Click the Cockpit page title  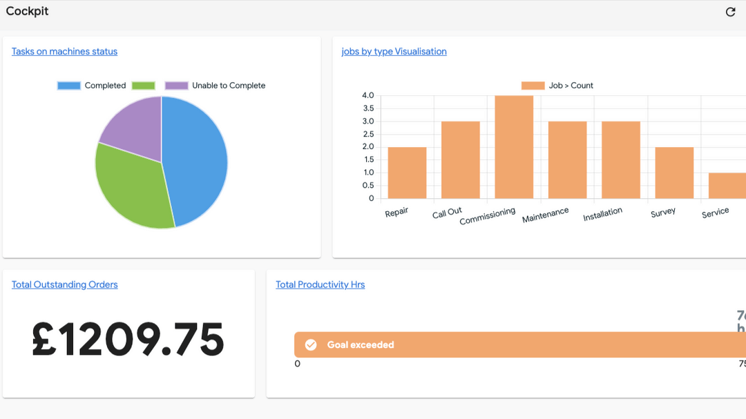27,11
